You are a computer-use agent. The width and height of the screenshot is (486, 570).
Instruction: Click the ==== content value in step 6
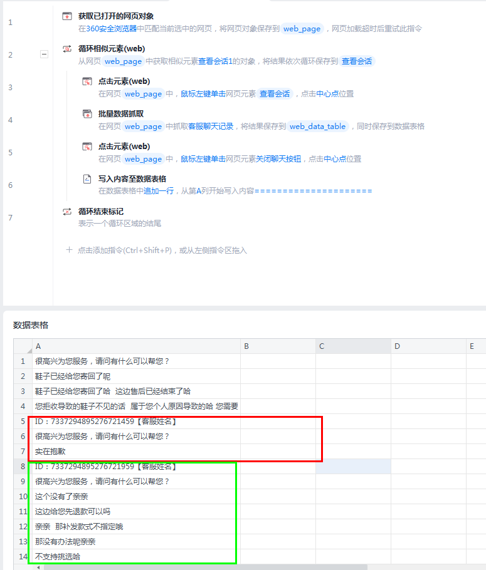313,191
